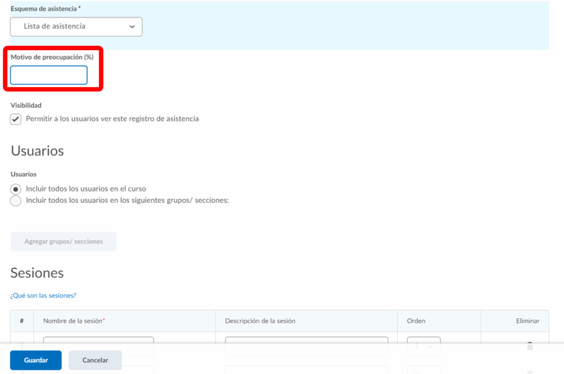The image size is (564, 374).
Task: Select Incluir todos los usuarios en el curso
Action: coord(16,188)
